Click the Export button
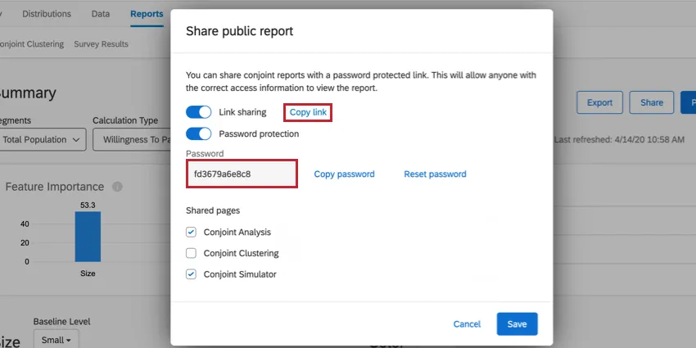The height and width of the screenshot is (348, 696). tap(599, 102)
